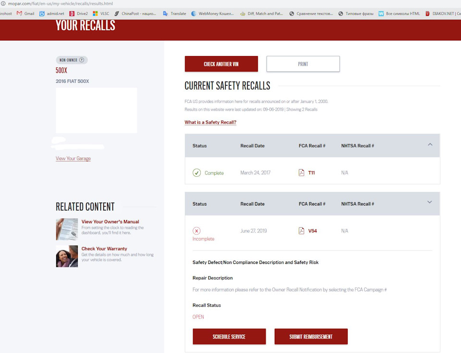Open the VLSC bookmark
The image size is (461, 353).
point(101,13)
